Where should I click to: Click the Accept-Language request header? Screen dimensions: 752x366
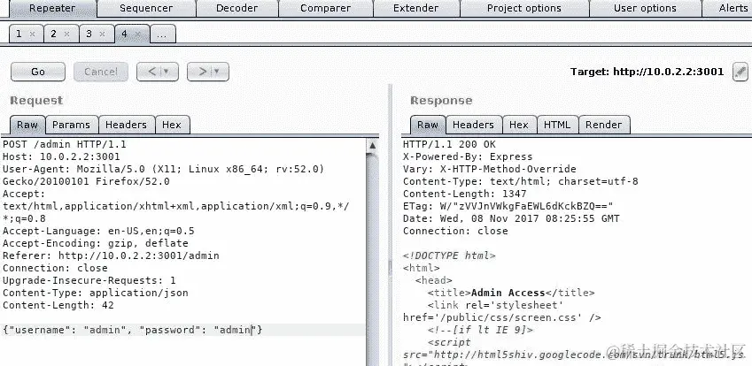[x=98, y=231]
